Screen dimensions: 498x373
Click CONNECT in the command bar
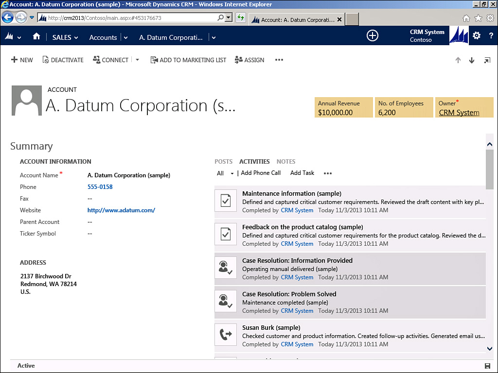coord(110,60)
